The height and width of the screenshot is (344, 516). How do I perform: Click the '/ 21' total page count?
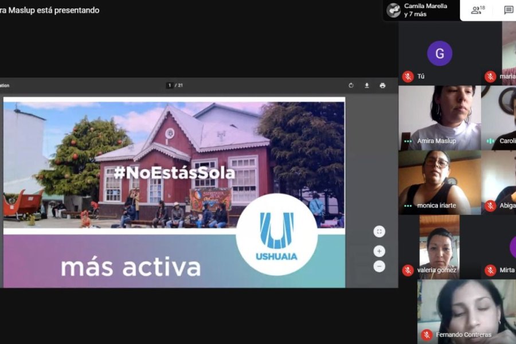(x=179, y=85)
